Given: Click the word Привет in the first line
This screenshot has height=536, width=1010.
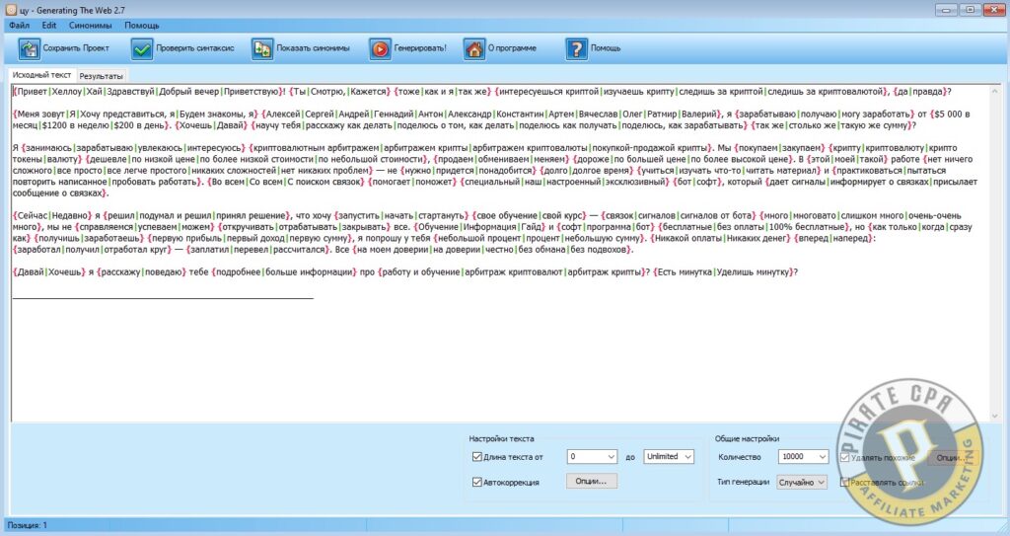Looking at the screenshot, I should tap(32, 92).
